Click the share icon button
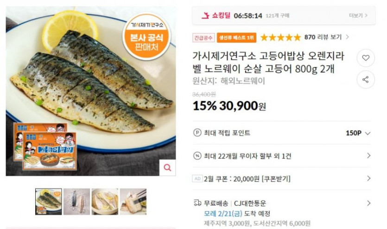 [x=366, y=80]
